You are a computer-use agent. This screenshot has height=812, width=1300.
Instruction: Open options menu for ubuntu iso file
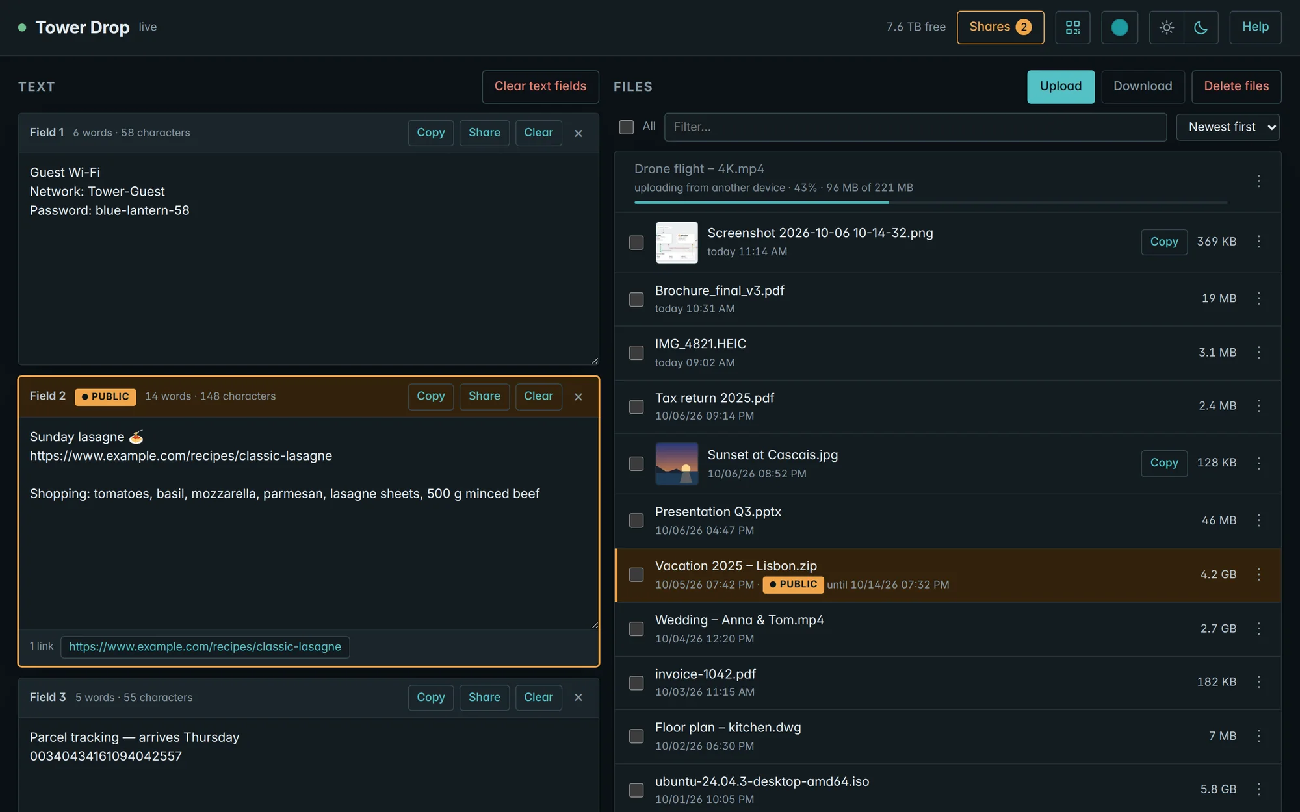[1259, 789]
